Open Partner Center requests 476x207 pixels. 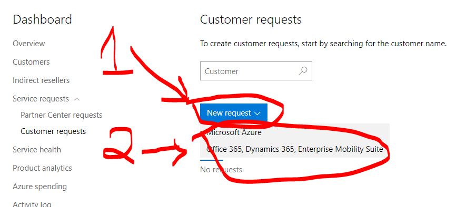point(61,115)
